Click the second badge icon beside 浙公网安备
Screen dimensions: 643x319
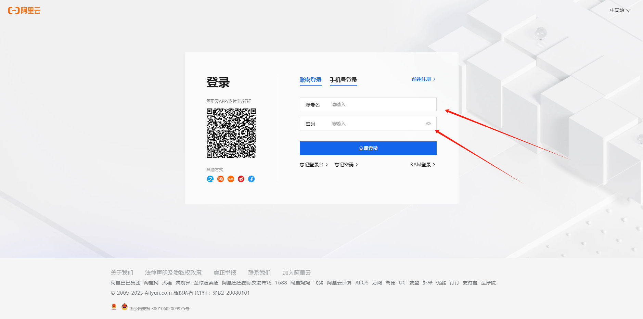(x=124, y=307)
